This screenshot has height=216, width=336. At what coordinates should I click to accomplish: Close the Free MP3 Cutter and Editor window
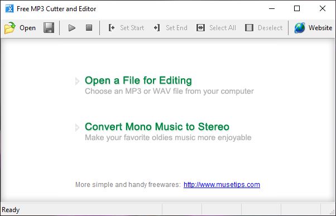pos(323,8)
